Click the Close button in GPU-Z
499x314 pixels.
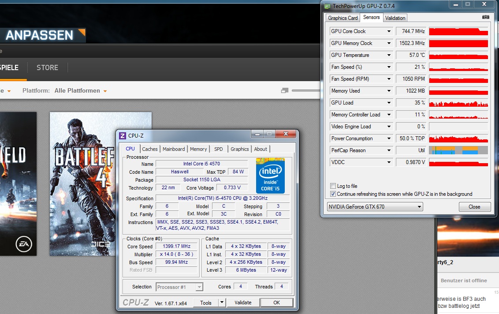[x=474, y=207]
